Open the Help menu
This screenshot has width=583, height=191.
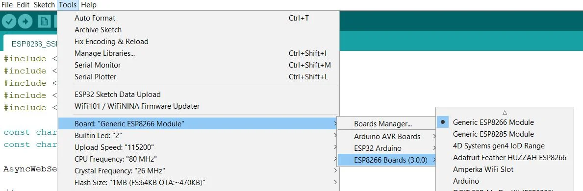pos(88,5)
